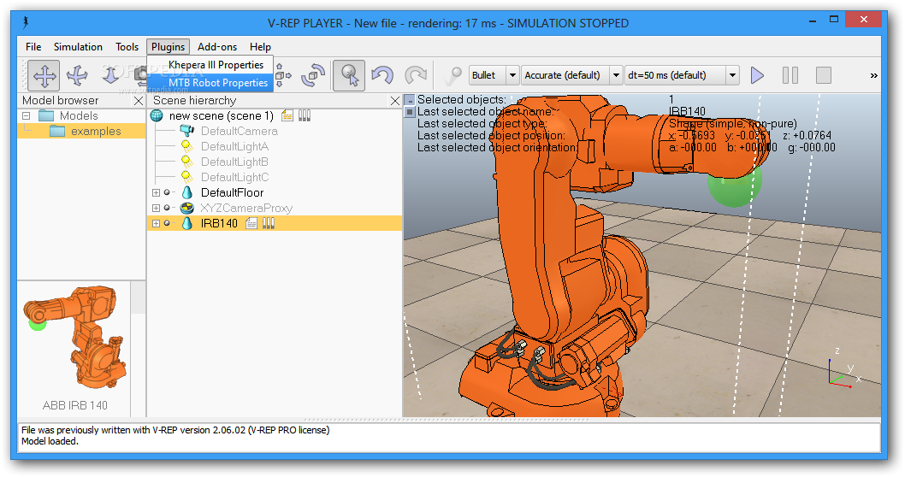Toggle the small dot beside DefaultFloor

coord(167,192)
